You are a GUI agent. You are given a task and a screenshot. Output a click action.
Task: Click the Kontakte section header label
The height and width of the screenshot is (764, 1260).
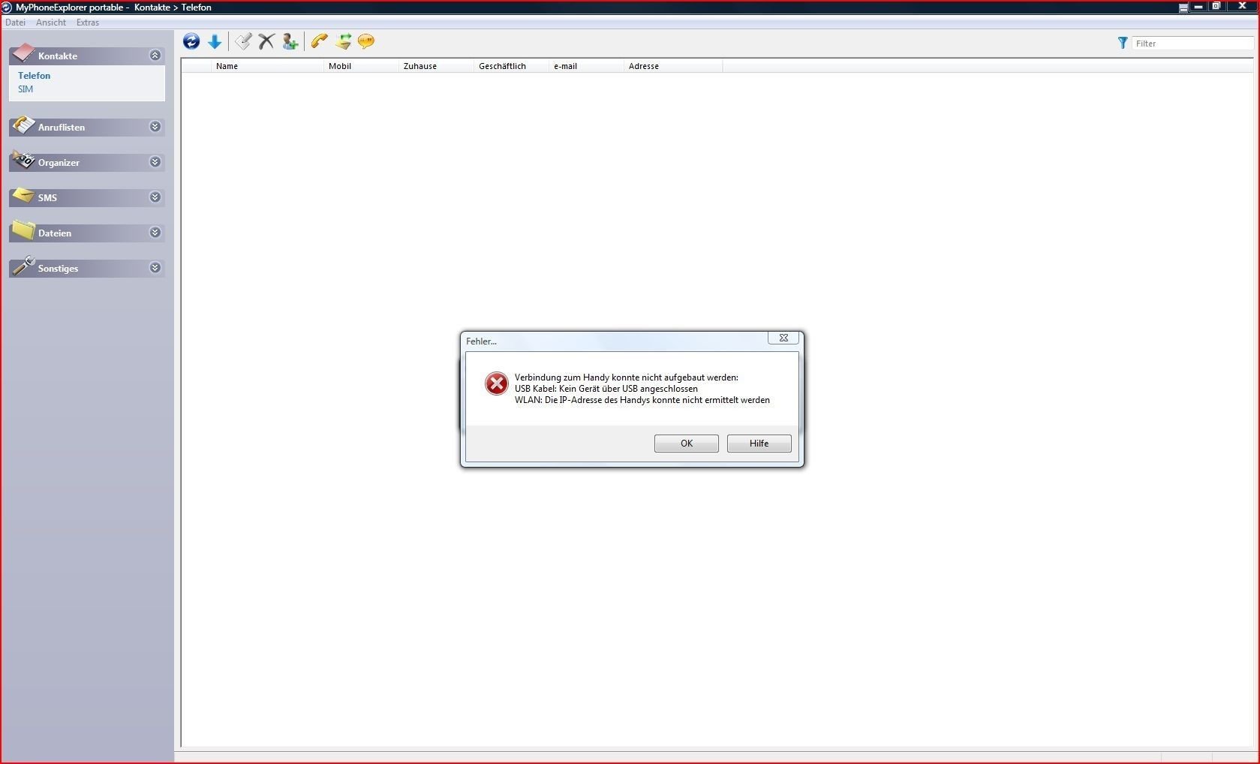58,56
